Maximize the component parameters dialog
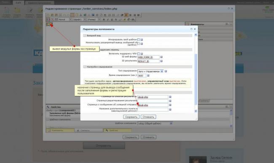Screen dimensions: 274x163 pos(191,29)
